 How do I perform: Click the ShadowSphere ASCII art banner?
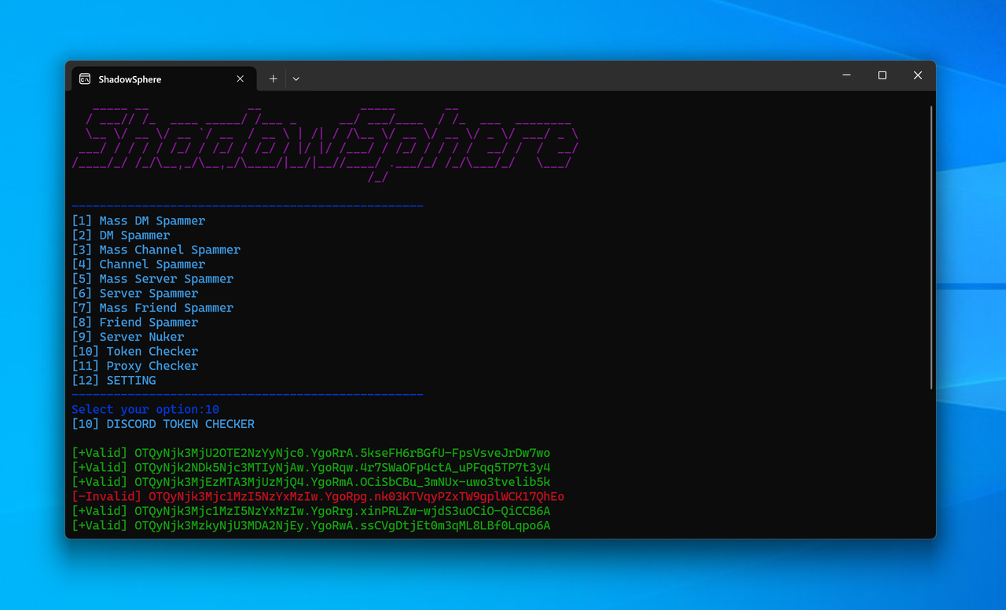(325, 144)
